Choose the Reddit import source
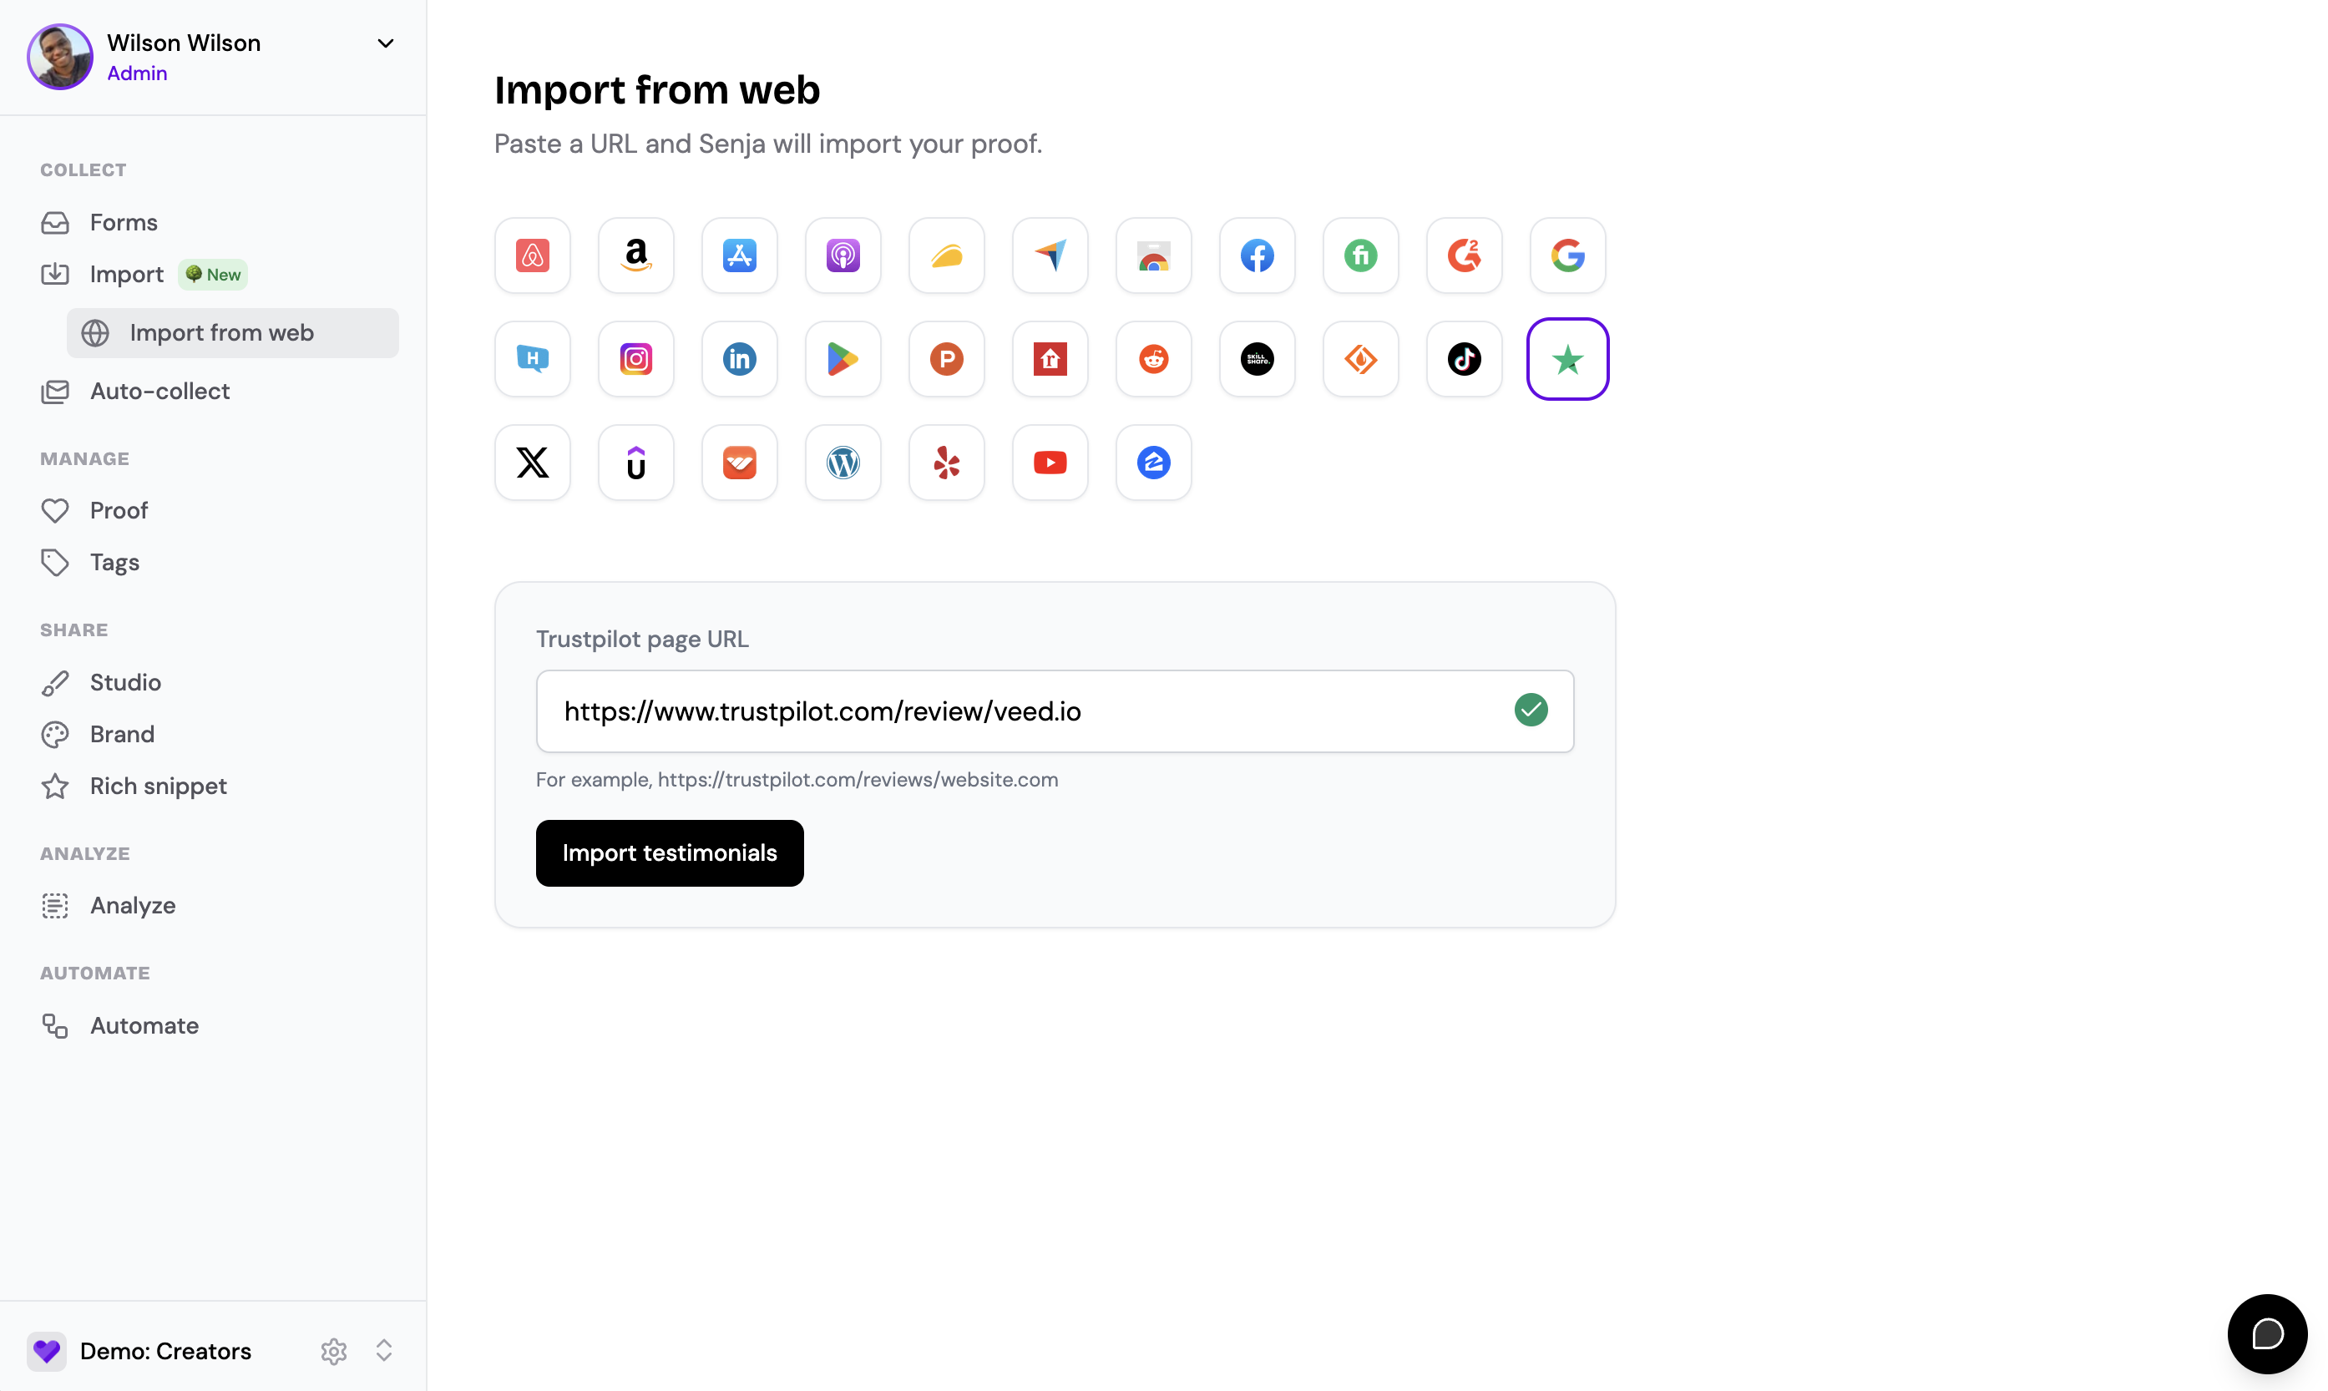2328x1391 pixels. tap(1154, 359)
